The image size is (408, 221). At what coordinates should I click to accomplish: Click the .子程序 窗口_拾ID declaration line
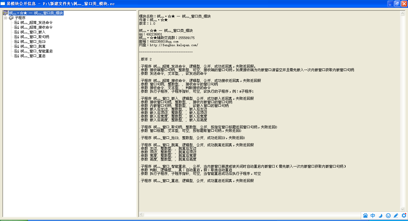coord(192,138)
